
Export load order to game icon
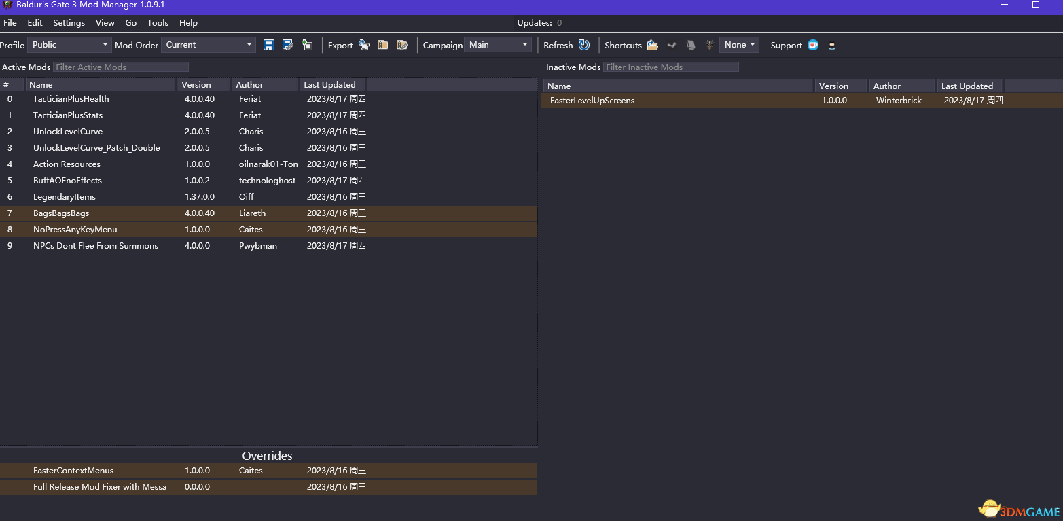point(364,45)
